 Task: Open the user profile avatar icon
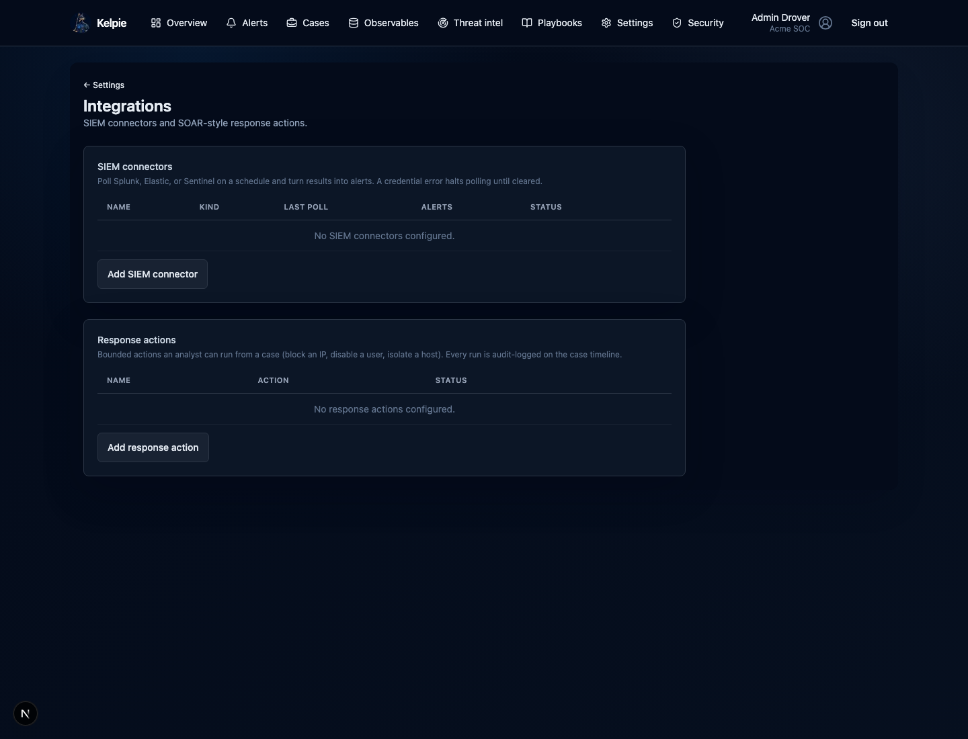[825, 23]
